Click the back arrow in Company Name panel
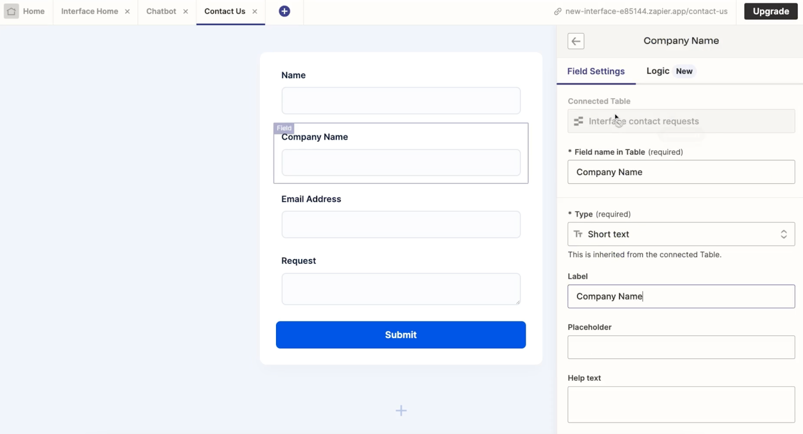Viewport: 803px width, 434px height. (576, 41)
